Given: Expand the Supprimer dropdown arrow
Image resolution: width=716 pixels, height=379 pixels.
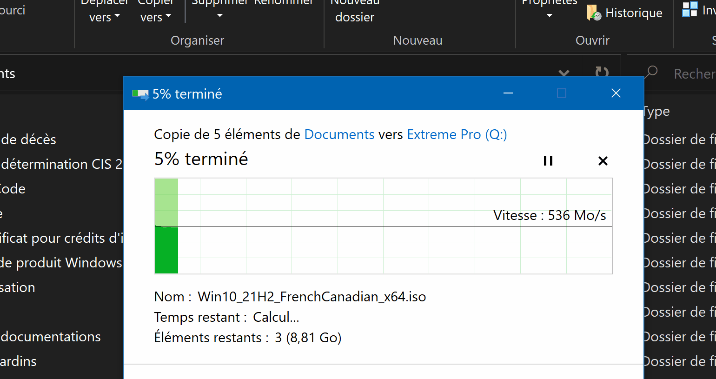Looking at the screenshot, I should (x=219, y=15).
